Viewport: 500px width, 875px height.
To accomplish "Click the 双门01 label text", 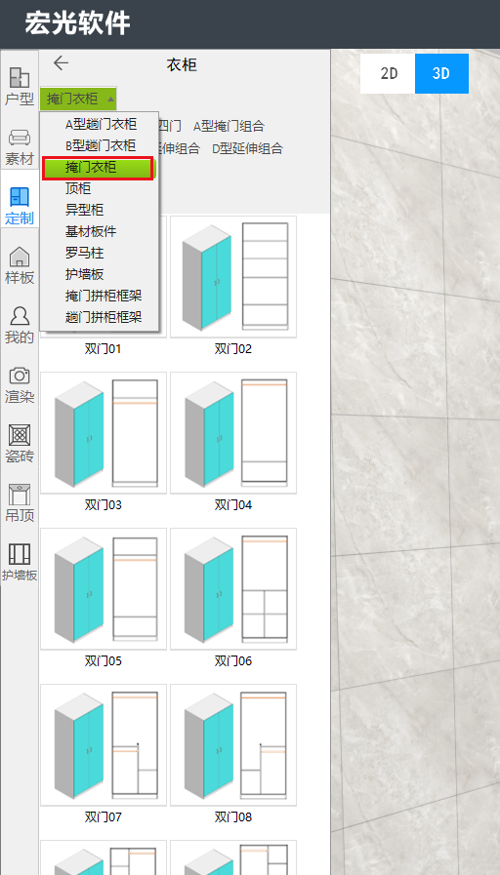I will (x=103, y=349).
